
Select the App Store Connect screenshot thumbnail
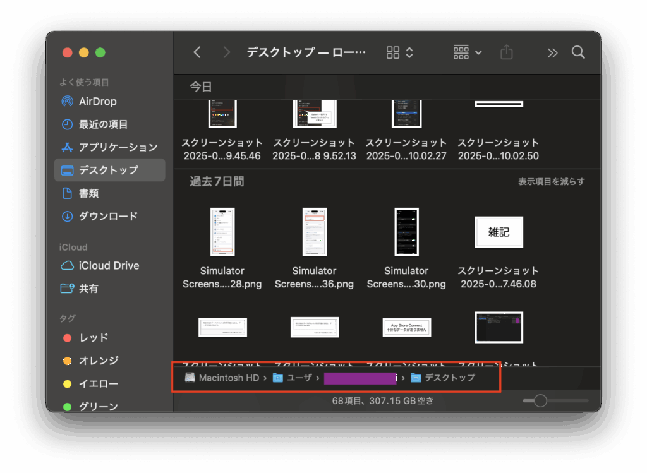click(406, 327)
